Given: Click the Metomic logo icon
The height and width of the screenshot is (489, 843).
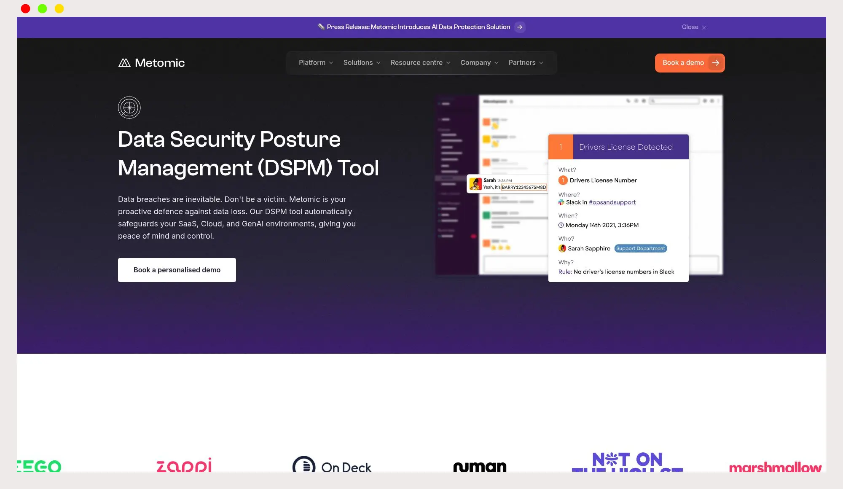Looking at the screenshot, I should click(124, 63).
